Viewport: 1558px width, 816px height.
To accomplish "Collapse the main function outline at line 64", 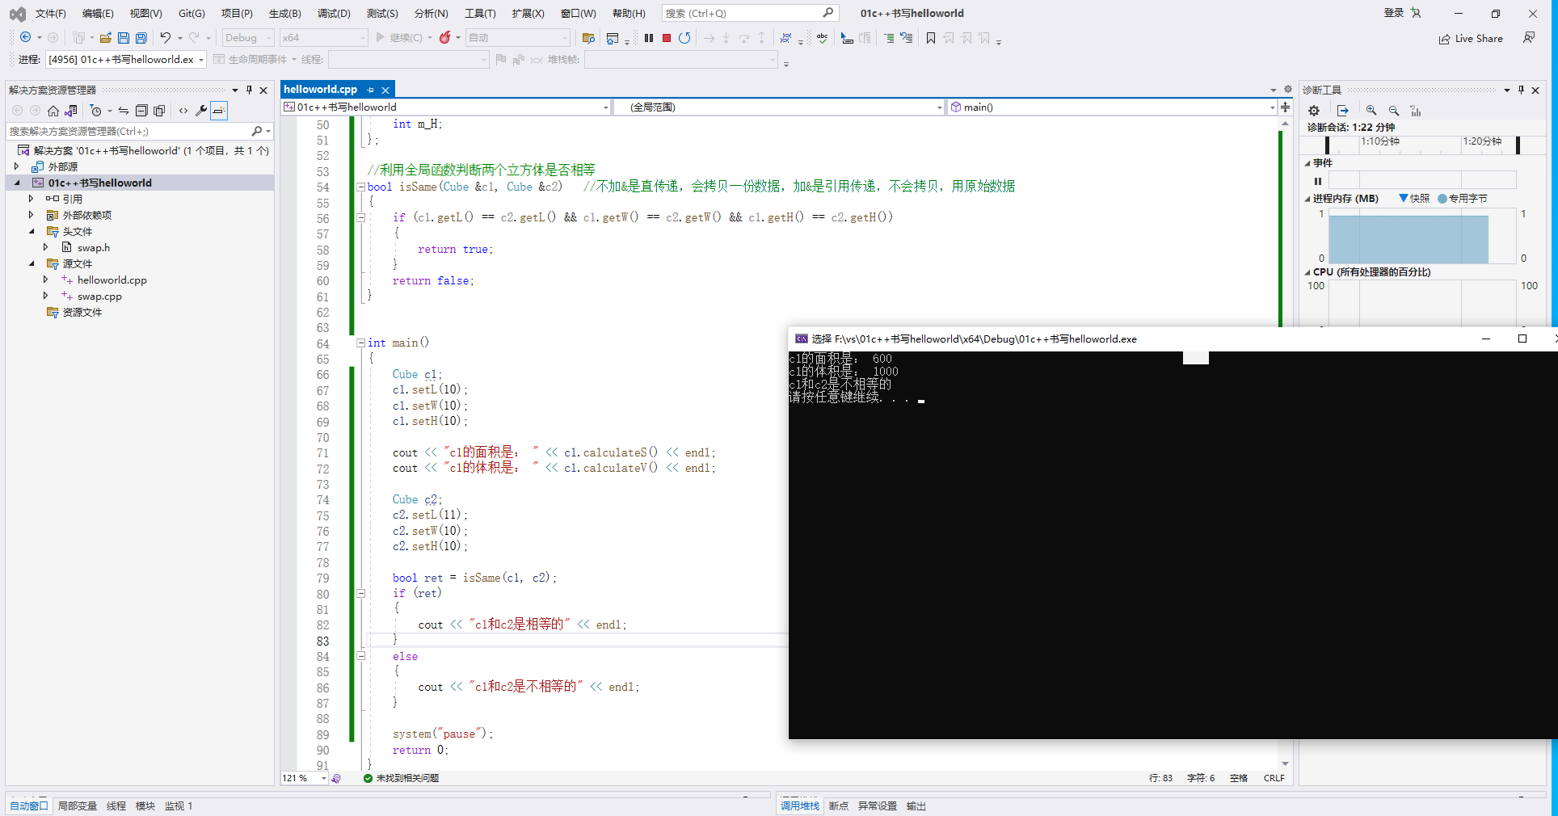I will click(361, 343).
